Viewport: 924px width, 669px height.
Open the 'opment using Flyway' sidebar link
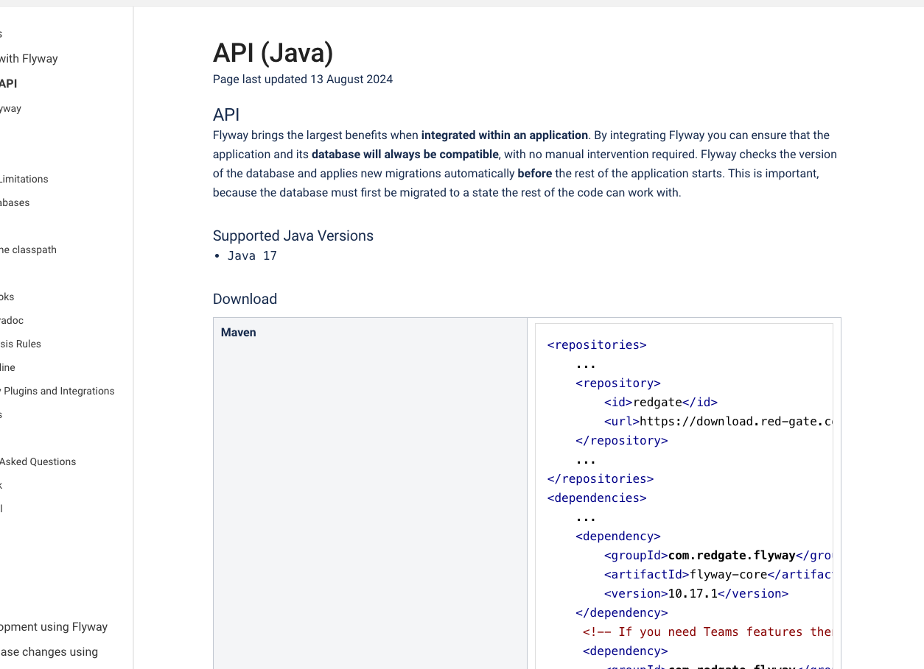tap(54, 627)
